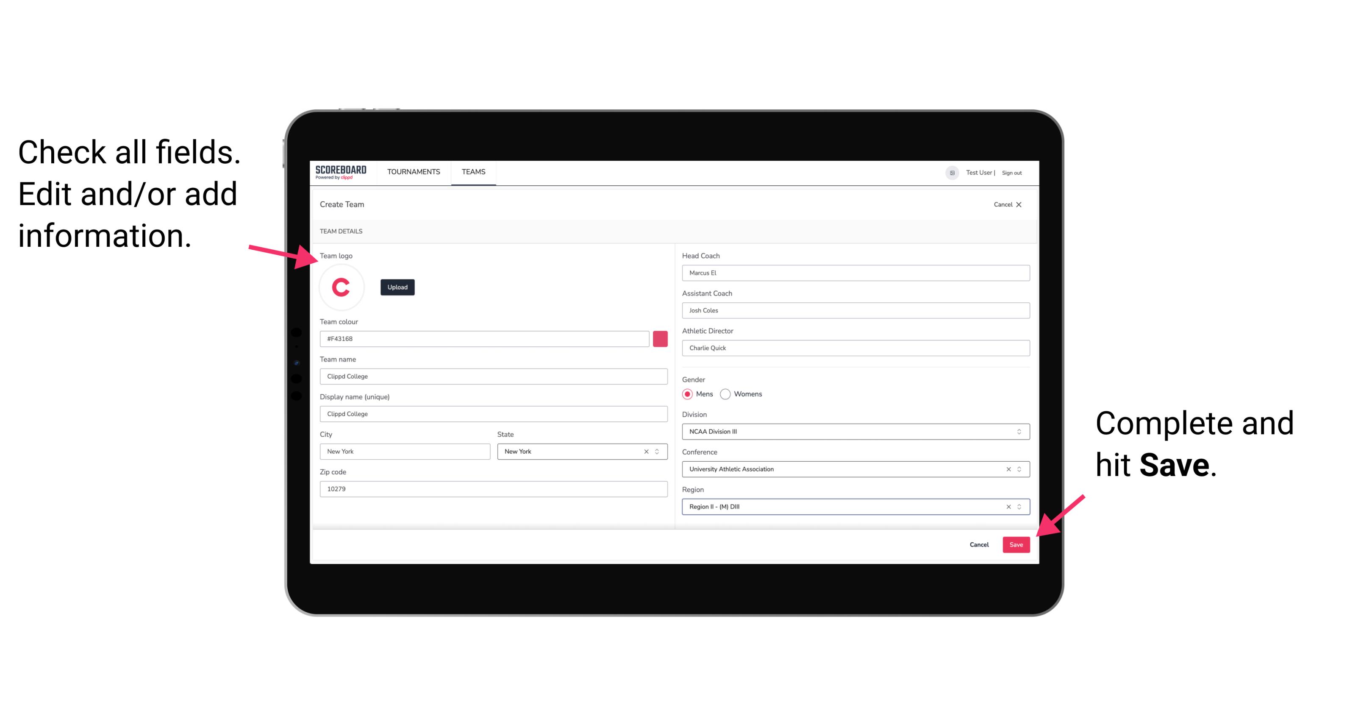Edit the Team colour hex value field
The height and width of the screenshot is (725, 1347).
(485, 338)
